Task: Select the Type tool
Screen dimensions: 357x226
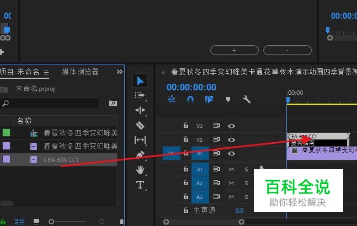Action: (140, 185)
